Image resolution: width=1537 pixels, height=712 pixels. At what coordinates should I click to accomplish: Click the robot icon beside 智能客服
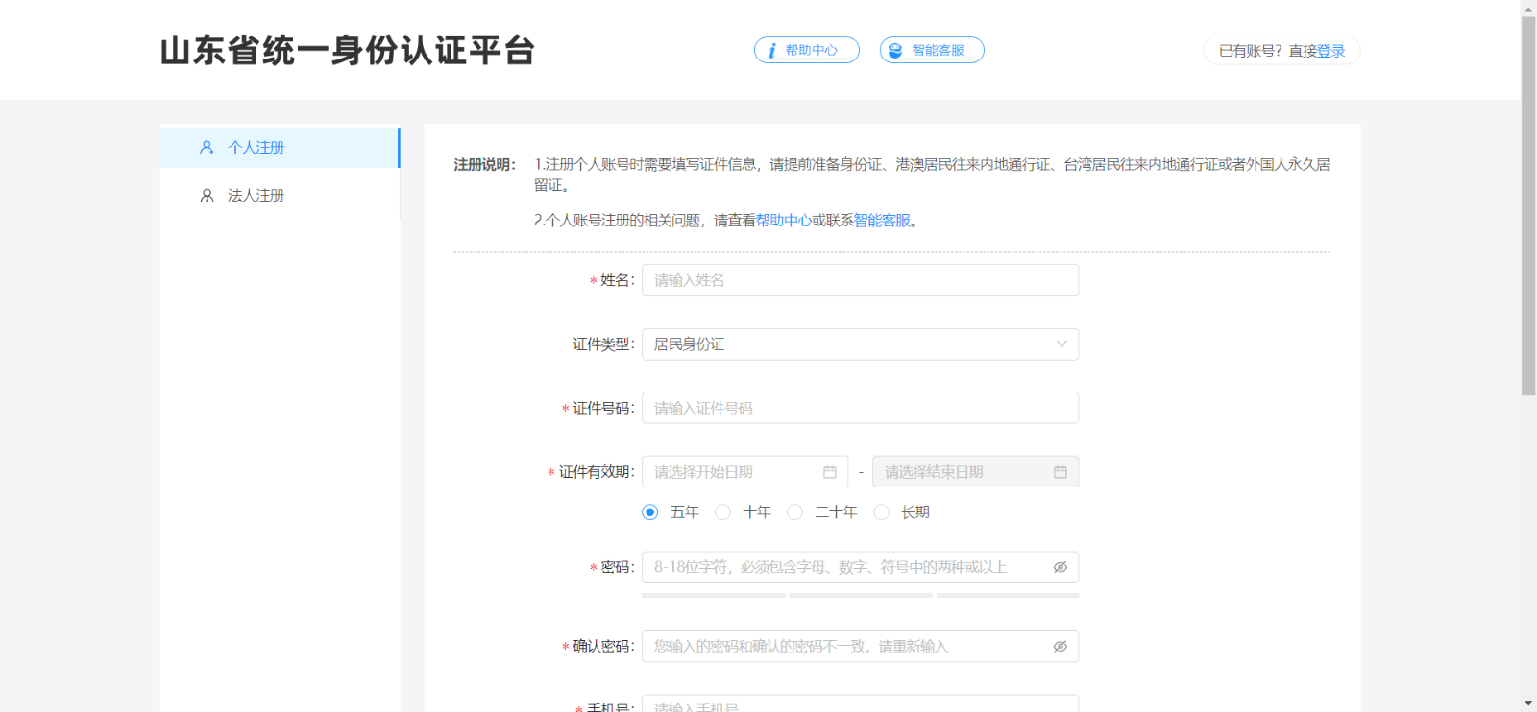pyautogui.click(x=895, y=51)
